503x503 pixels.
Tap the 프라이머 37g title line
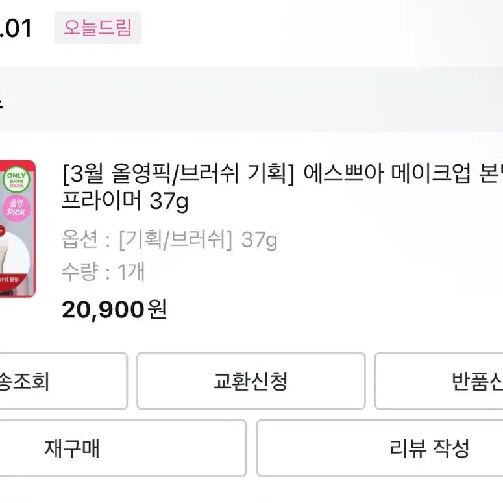click(x=125, y=202)
